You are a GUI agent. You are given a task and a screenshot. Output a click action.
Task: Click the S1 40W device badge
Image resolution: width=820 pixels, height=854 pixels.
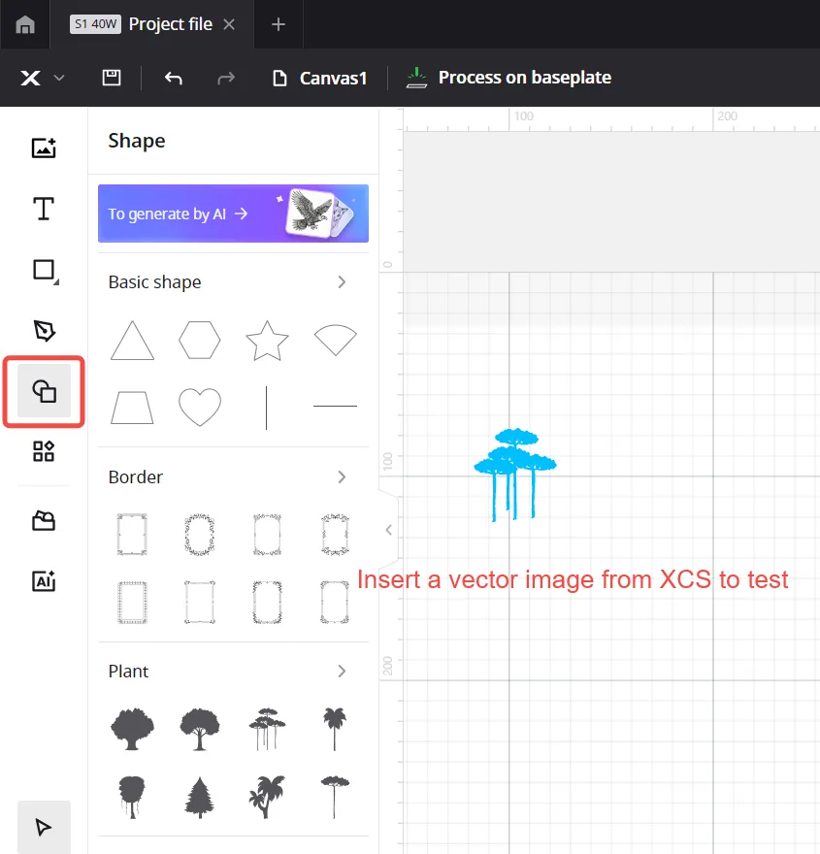[95, 24]
